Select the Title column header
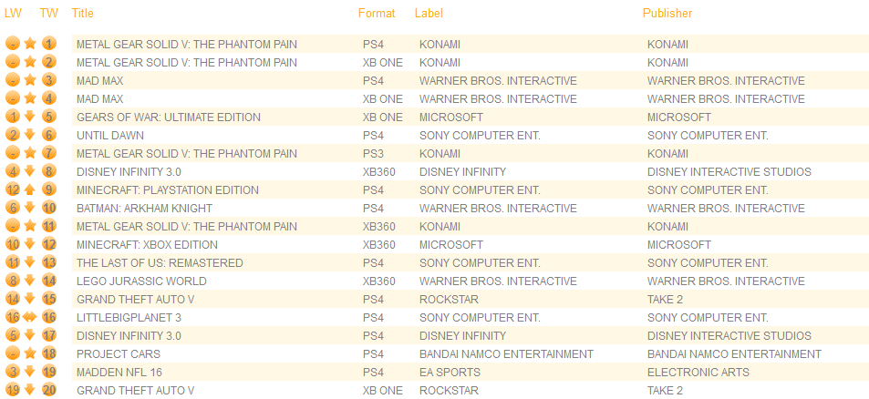Viewport: 869px width, 399px height. (83, 14)
